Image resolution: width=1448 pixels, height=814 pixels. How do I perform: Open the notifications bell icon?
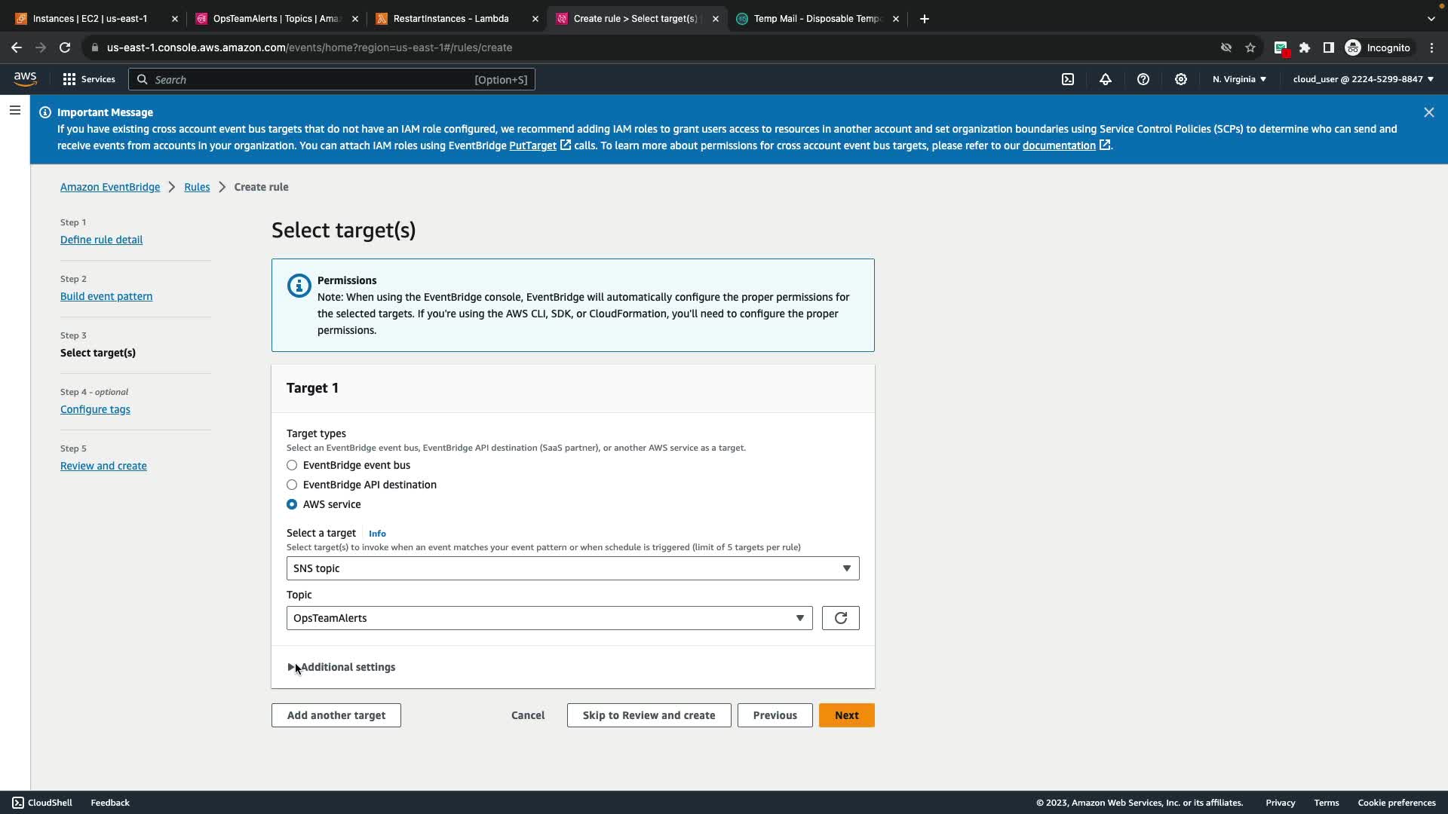[x=1106, y=79]
